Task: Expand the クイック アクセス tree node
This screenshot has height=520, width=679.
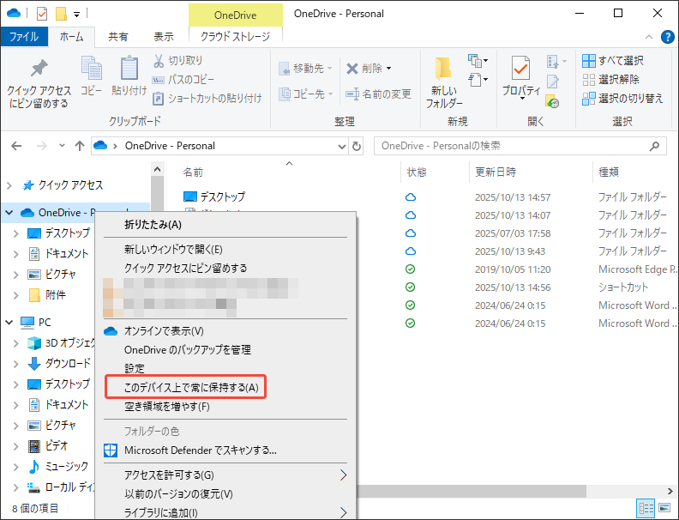Action: (9, 186)
